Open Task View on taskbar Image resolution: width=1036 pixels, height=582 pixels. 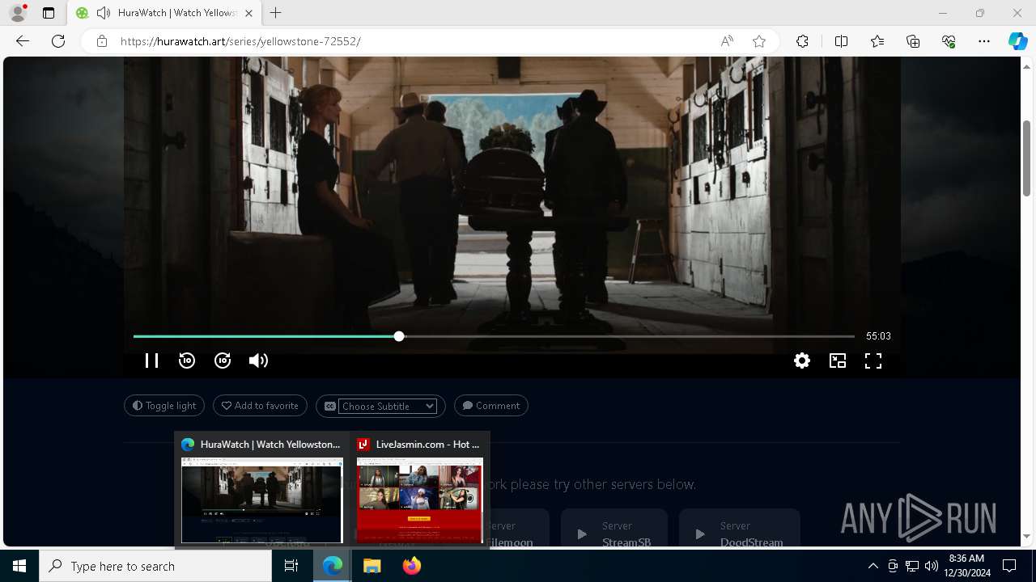(291, 566)
